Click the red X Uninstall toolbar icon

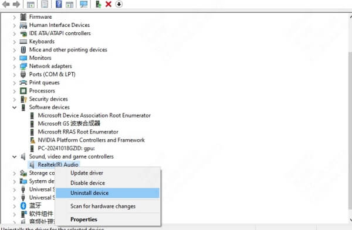[109, 4]
